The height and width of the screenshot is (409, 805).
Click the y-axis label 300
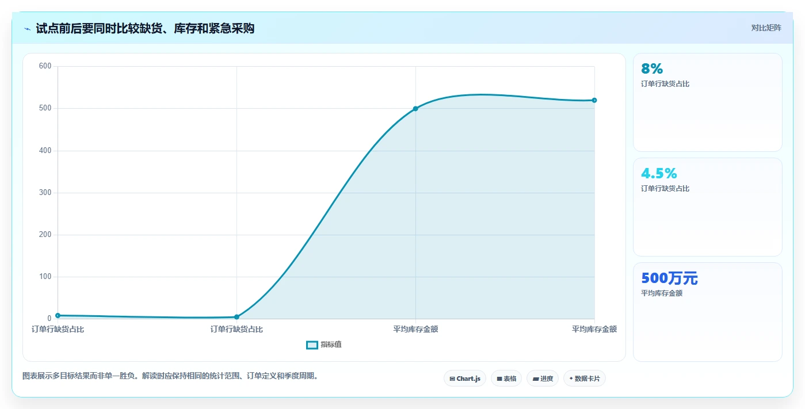[x=45, y=193]
